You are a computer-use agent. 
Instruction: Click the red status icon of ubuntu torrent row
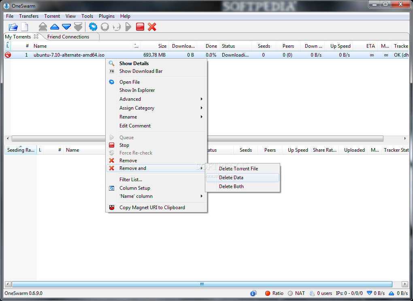click(x=8, y=55)
